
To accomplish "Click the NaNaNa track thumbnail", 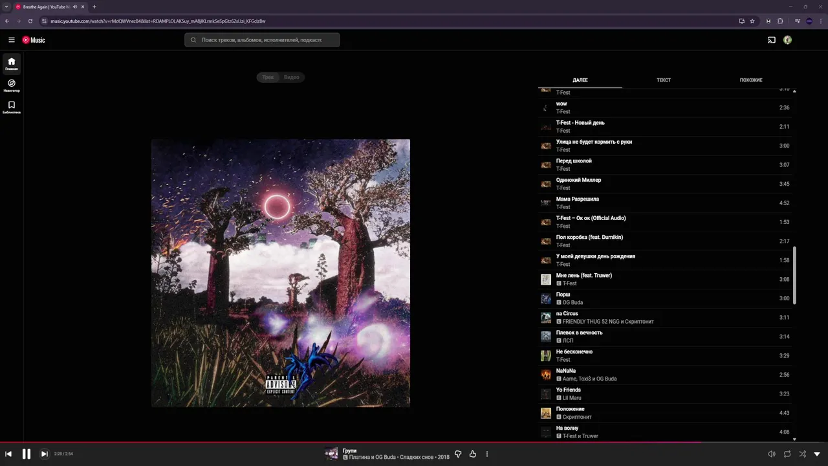I will 546,375.
